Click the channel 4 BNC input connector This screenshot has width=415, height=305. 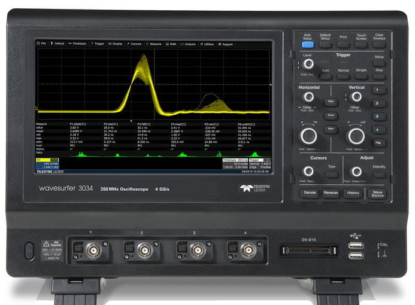click(248, 249)
